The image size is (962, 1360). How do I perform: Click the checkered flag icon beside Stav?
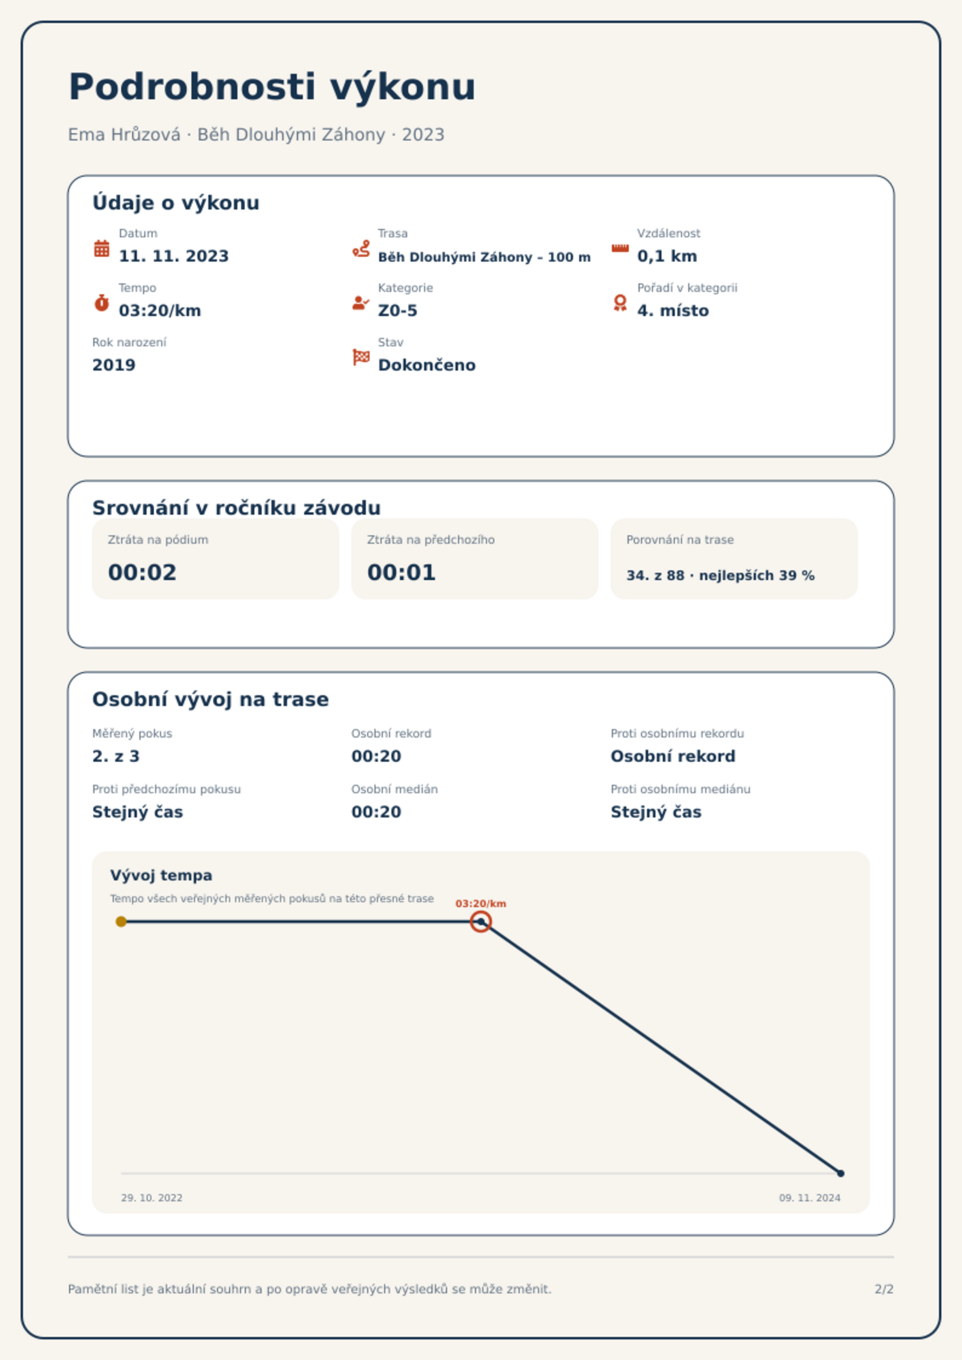click(361, 357)
